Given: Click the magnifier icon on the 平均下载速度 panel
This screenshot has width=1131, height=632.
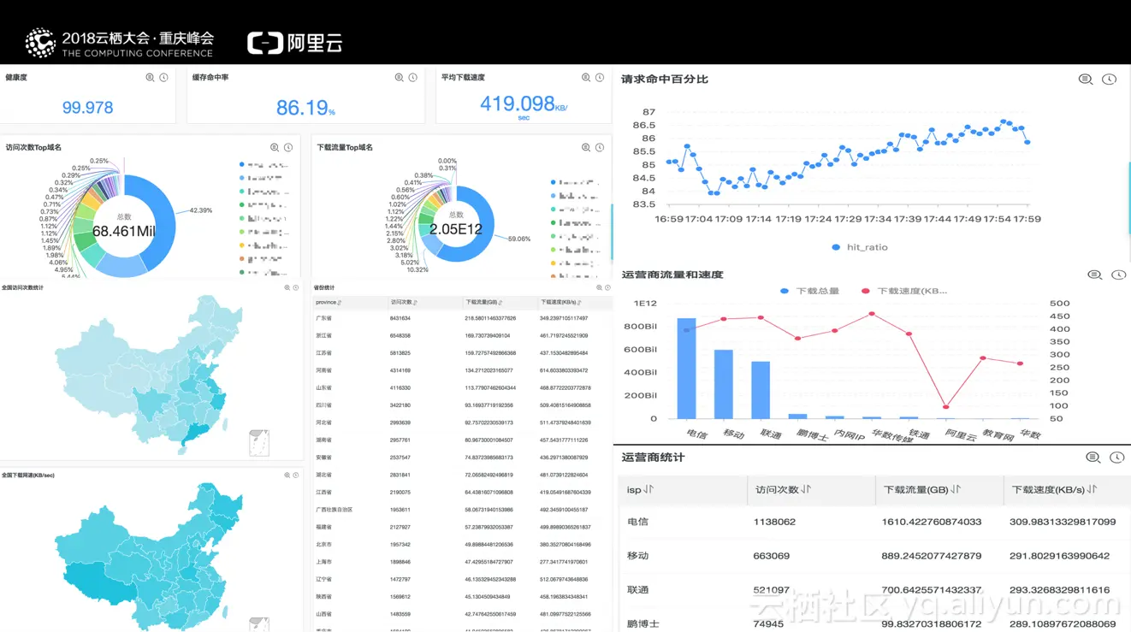Looking at the screenshot, I should tap(586, 78).
